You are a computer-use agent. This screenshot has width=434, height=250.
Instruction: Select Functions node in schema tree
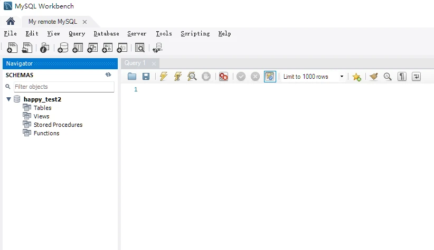coord(46,133)
